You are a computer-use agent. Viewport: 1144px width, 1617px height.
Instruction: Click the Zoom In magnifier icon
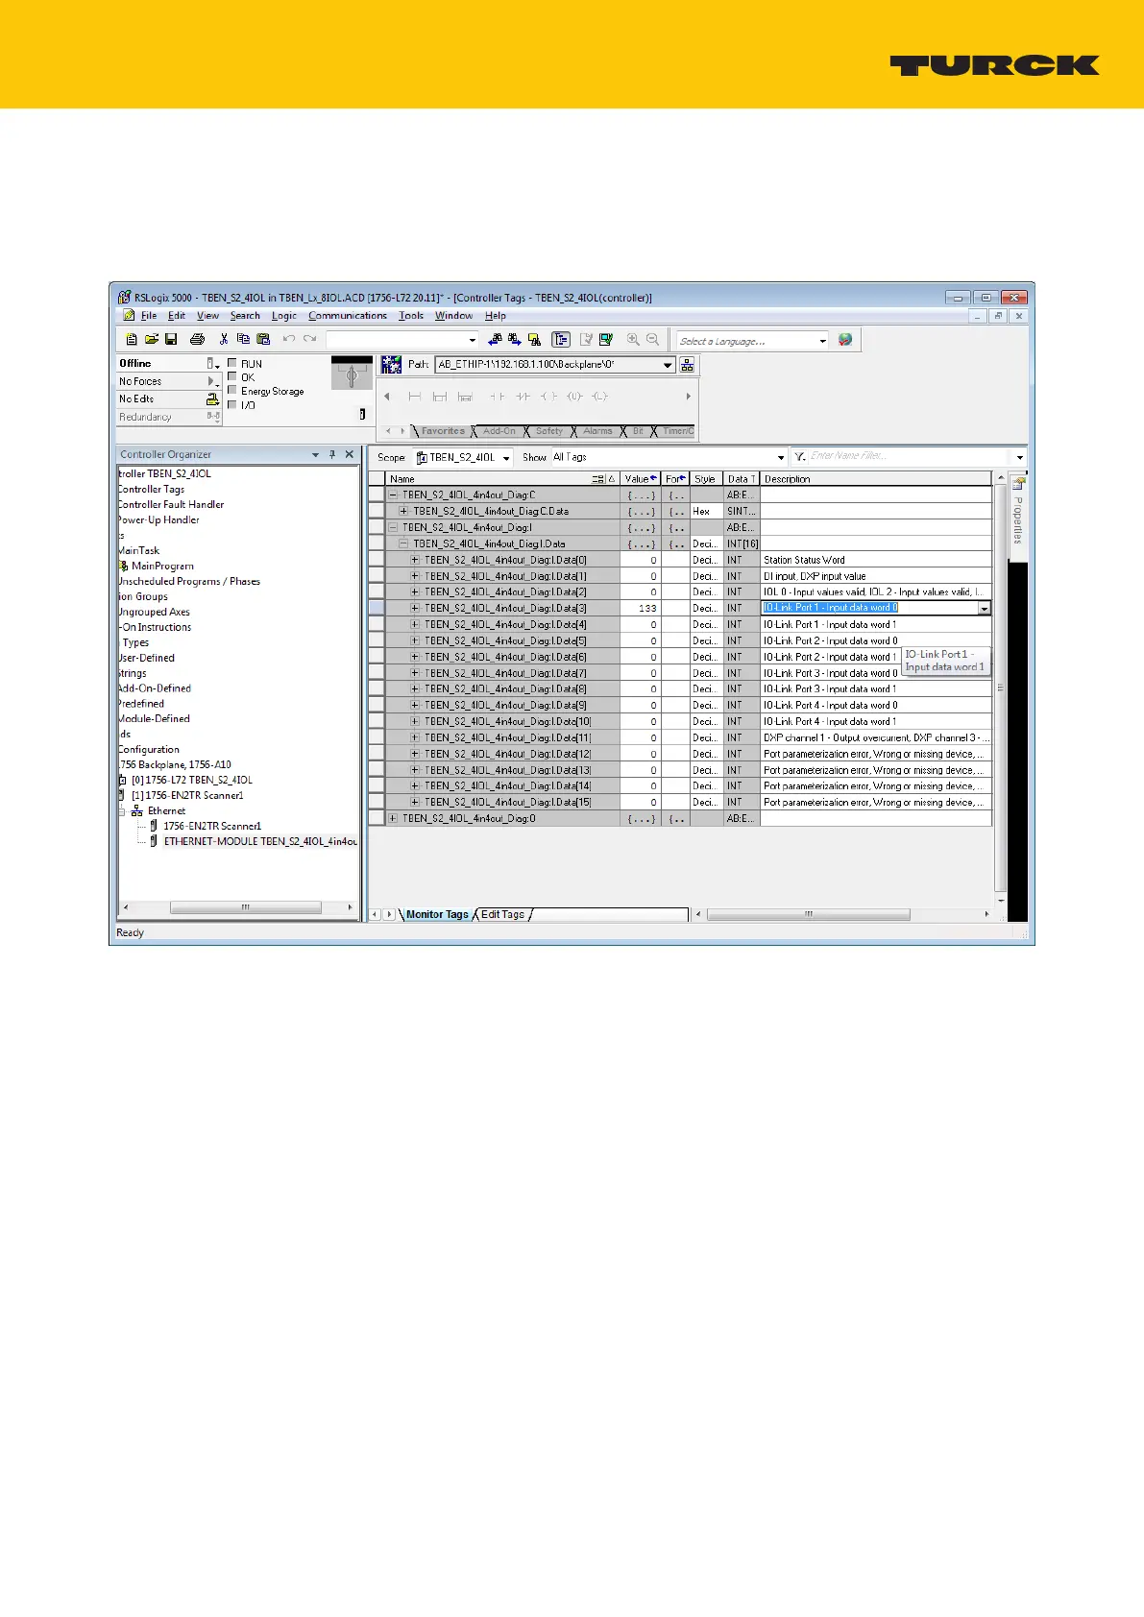633,339
